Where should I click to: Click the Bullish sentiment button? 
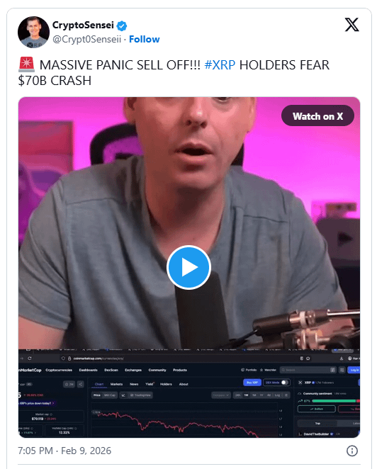317,409
